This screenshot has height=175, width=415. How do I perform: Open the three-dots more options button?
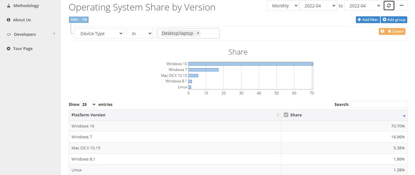coord(401,5)
